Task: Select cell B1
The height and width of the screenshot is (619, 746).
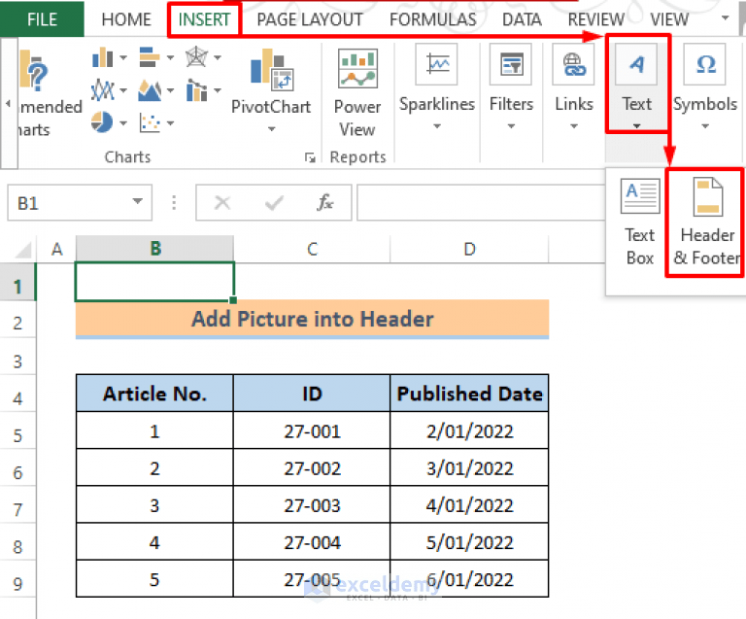Action: [x=154, y=282]
